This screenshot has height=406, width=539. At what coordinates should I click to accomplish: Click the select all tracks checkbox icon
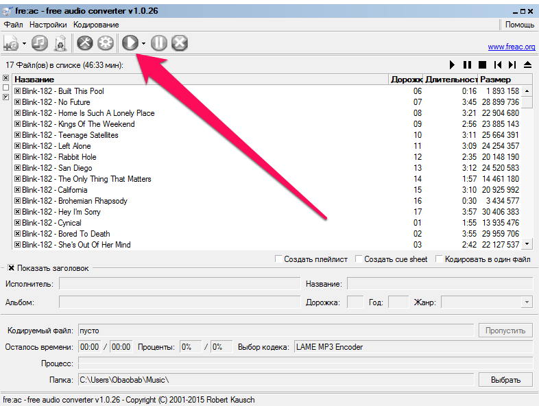point(6,78)
